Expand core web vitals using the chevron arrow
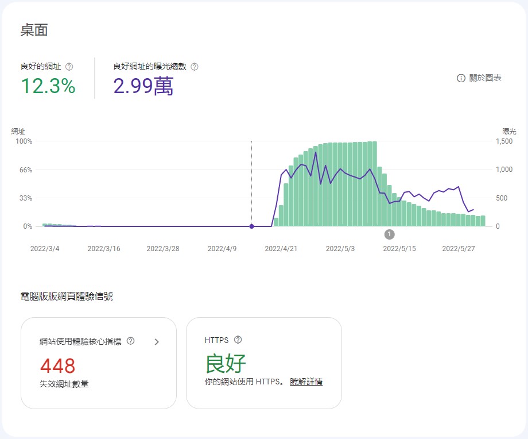Viewport: 528px width, 439px height. [x=157, y=342]
